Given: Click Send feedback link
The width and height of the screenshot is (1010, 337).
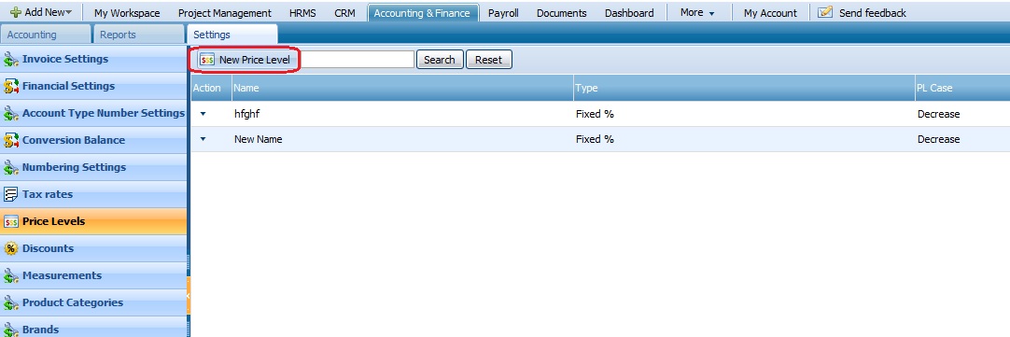Looking at the screenshot, I should pyautogui.click(x=872, y=13).
